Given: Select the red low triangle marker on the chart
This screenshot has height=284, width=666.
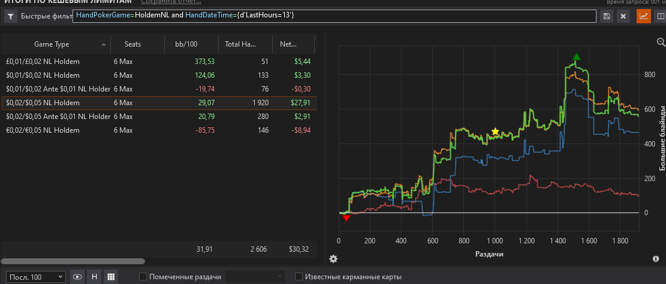Looking at the screenshot, I should 346,218.
